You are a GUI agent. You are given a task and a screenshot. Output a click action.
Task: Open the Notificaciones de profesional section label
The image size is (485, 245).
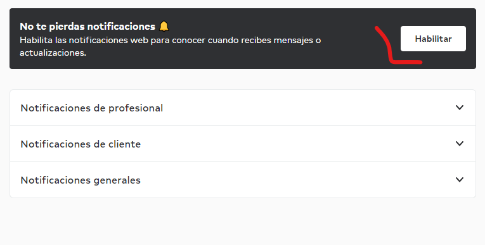click(91, 108)
